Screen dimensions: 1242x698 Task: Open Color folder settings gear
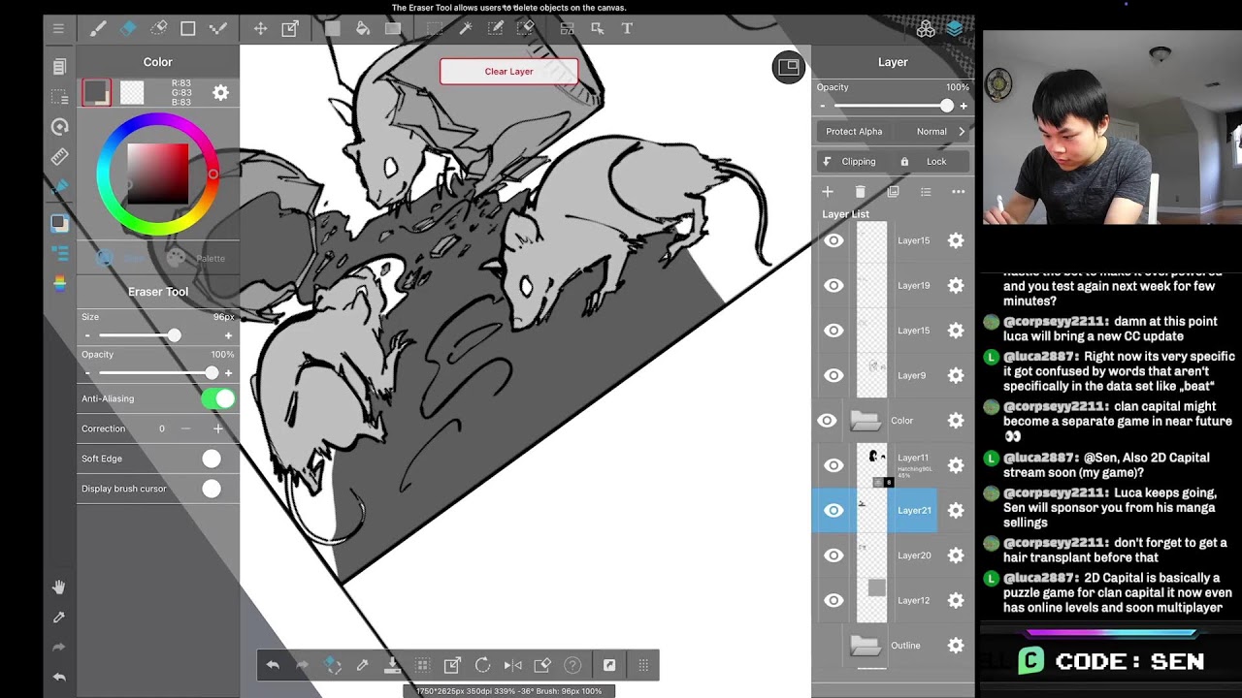[956, 421]
